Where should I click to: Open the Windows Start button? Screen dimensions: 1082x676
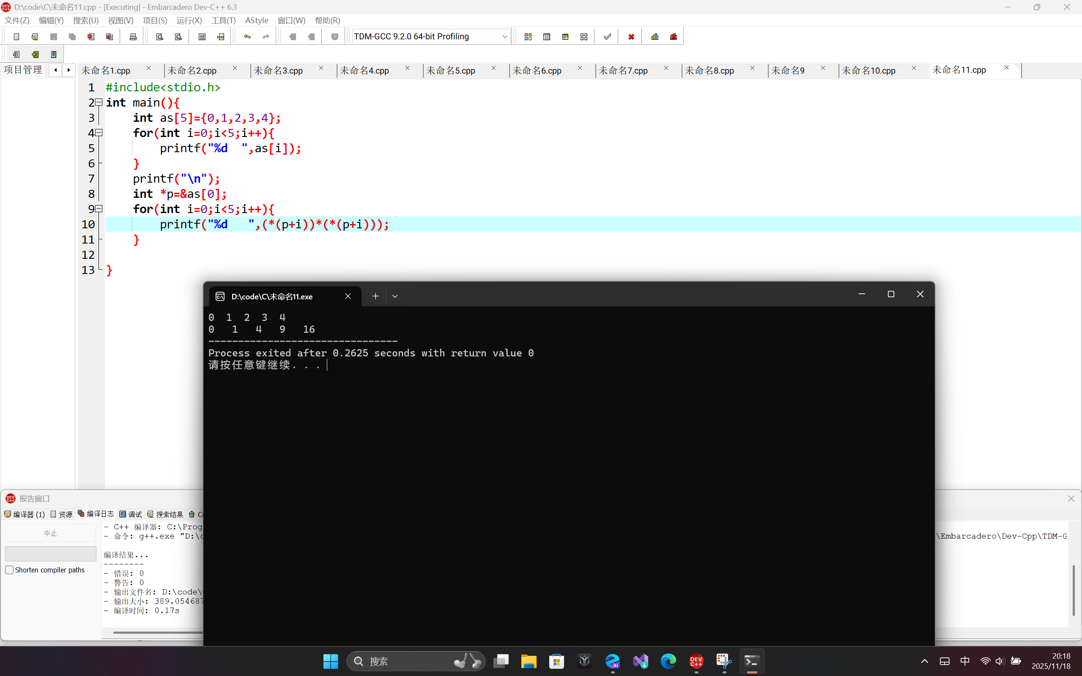[x=330, y=661]
